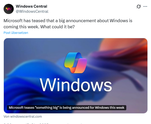
Task: Open the Windows Central display name
Action: point(32,6)
